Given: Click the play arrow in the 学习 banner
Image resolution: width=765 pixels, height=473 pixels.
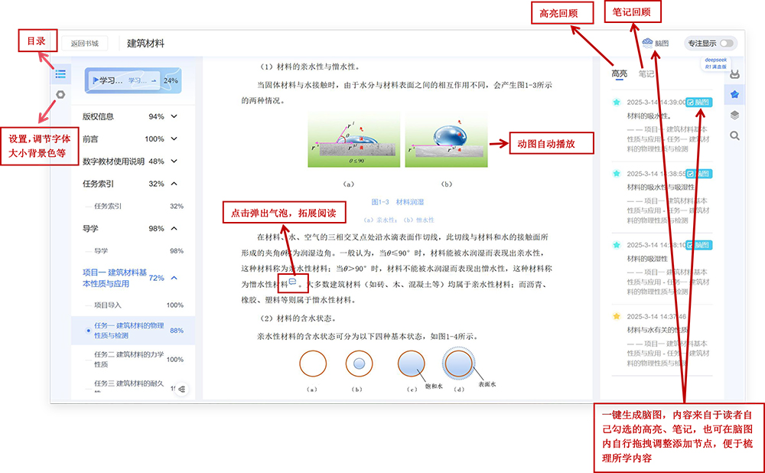Looking at the screenshot, I should tap(96, 80).
